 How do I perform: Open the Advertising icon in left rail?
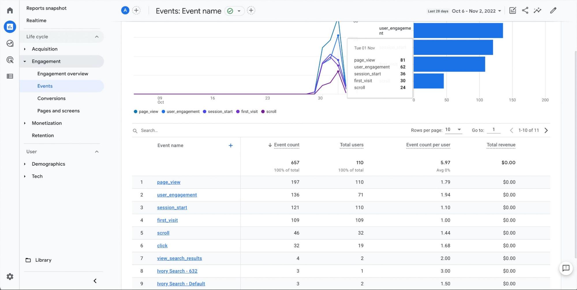point(10,60)
